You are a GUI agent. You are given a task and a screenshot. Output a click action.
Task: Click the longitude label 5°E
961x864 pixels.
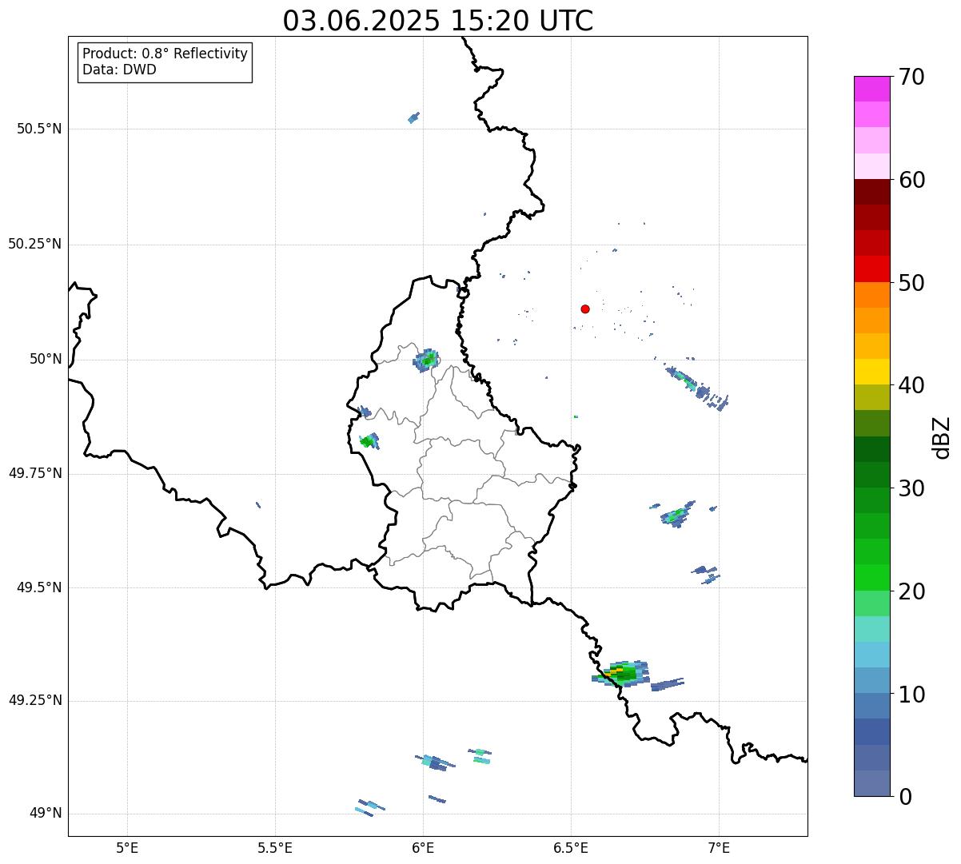point(127,847)
